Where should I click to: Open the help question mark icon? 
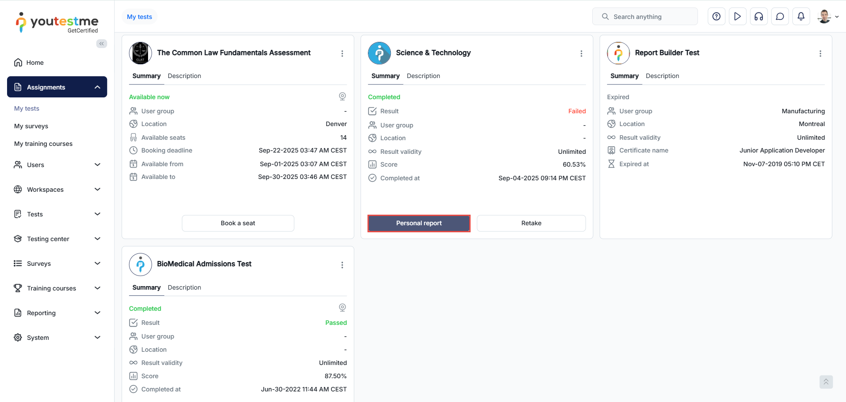[716, 17]
